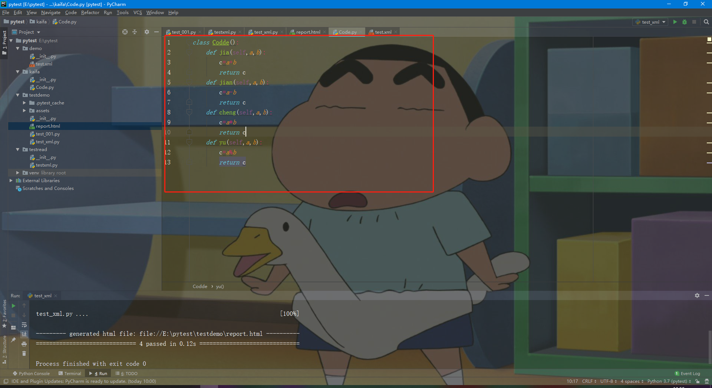Click the Restore Layout icon in the Run panel
Image resolution: width=712 pixels, height=388 pixels.
click(13, 327)
